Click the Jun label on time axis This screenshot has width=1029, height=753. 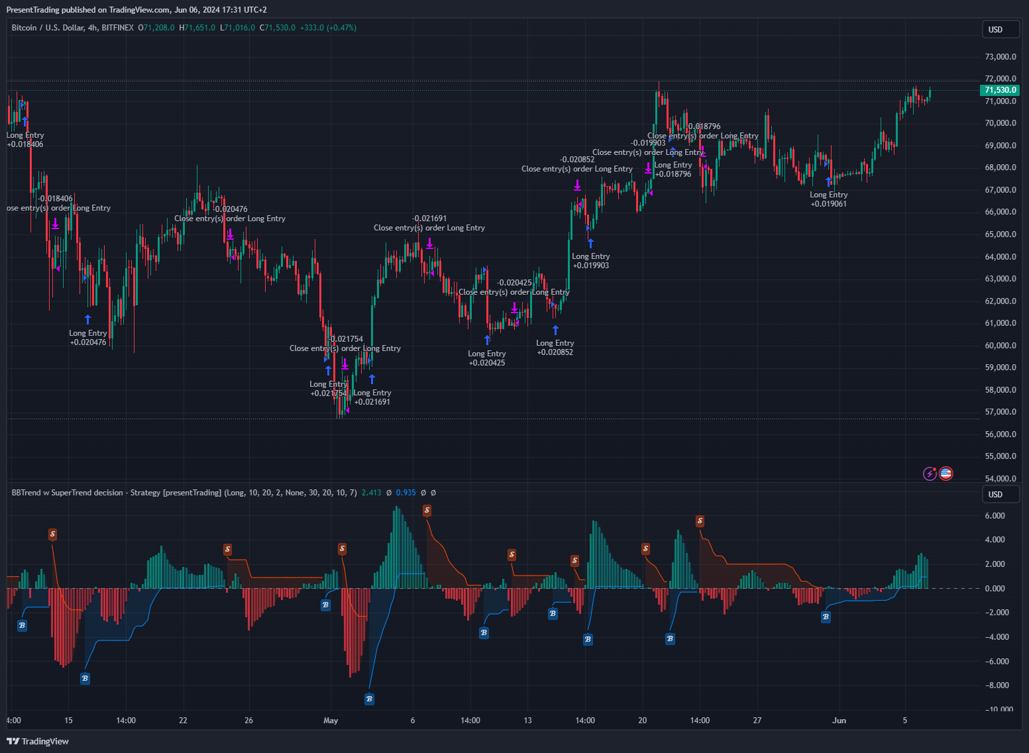tap(839, 721)
